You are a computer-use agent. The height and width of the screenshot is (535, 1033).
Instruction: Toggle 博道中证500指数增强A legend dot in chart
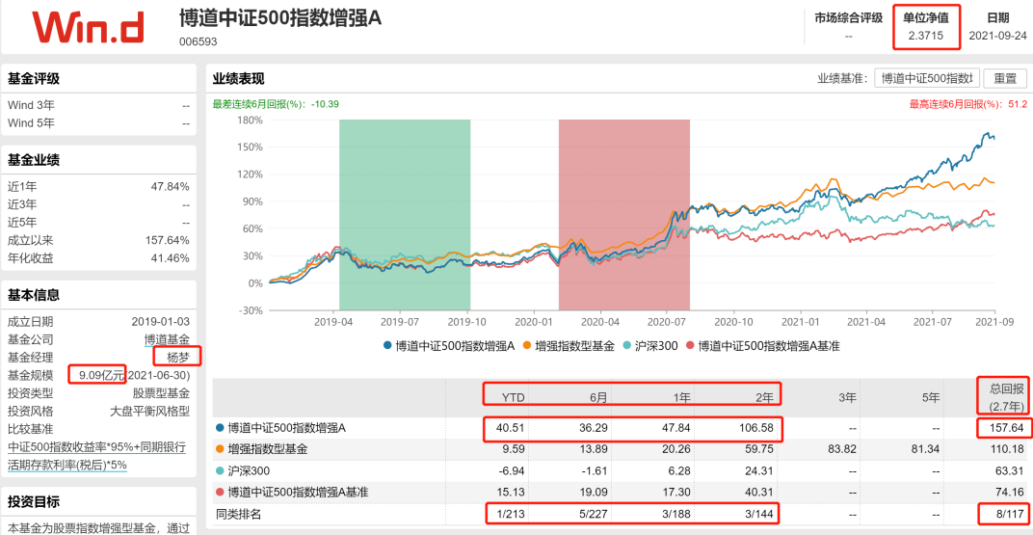click(x=388, y=345)
